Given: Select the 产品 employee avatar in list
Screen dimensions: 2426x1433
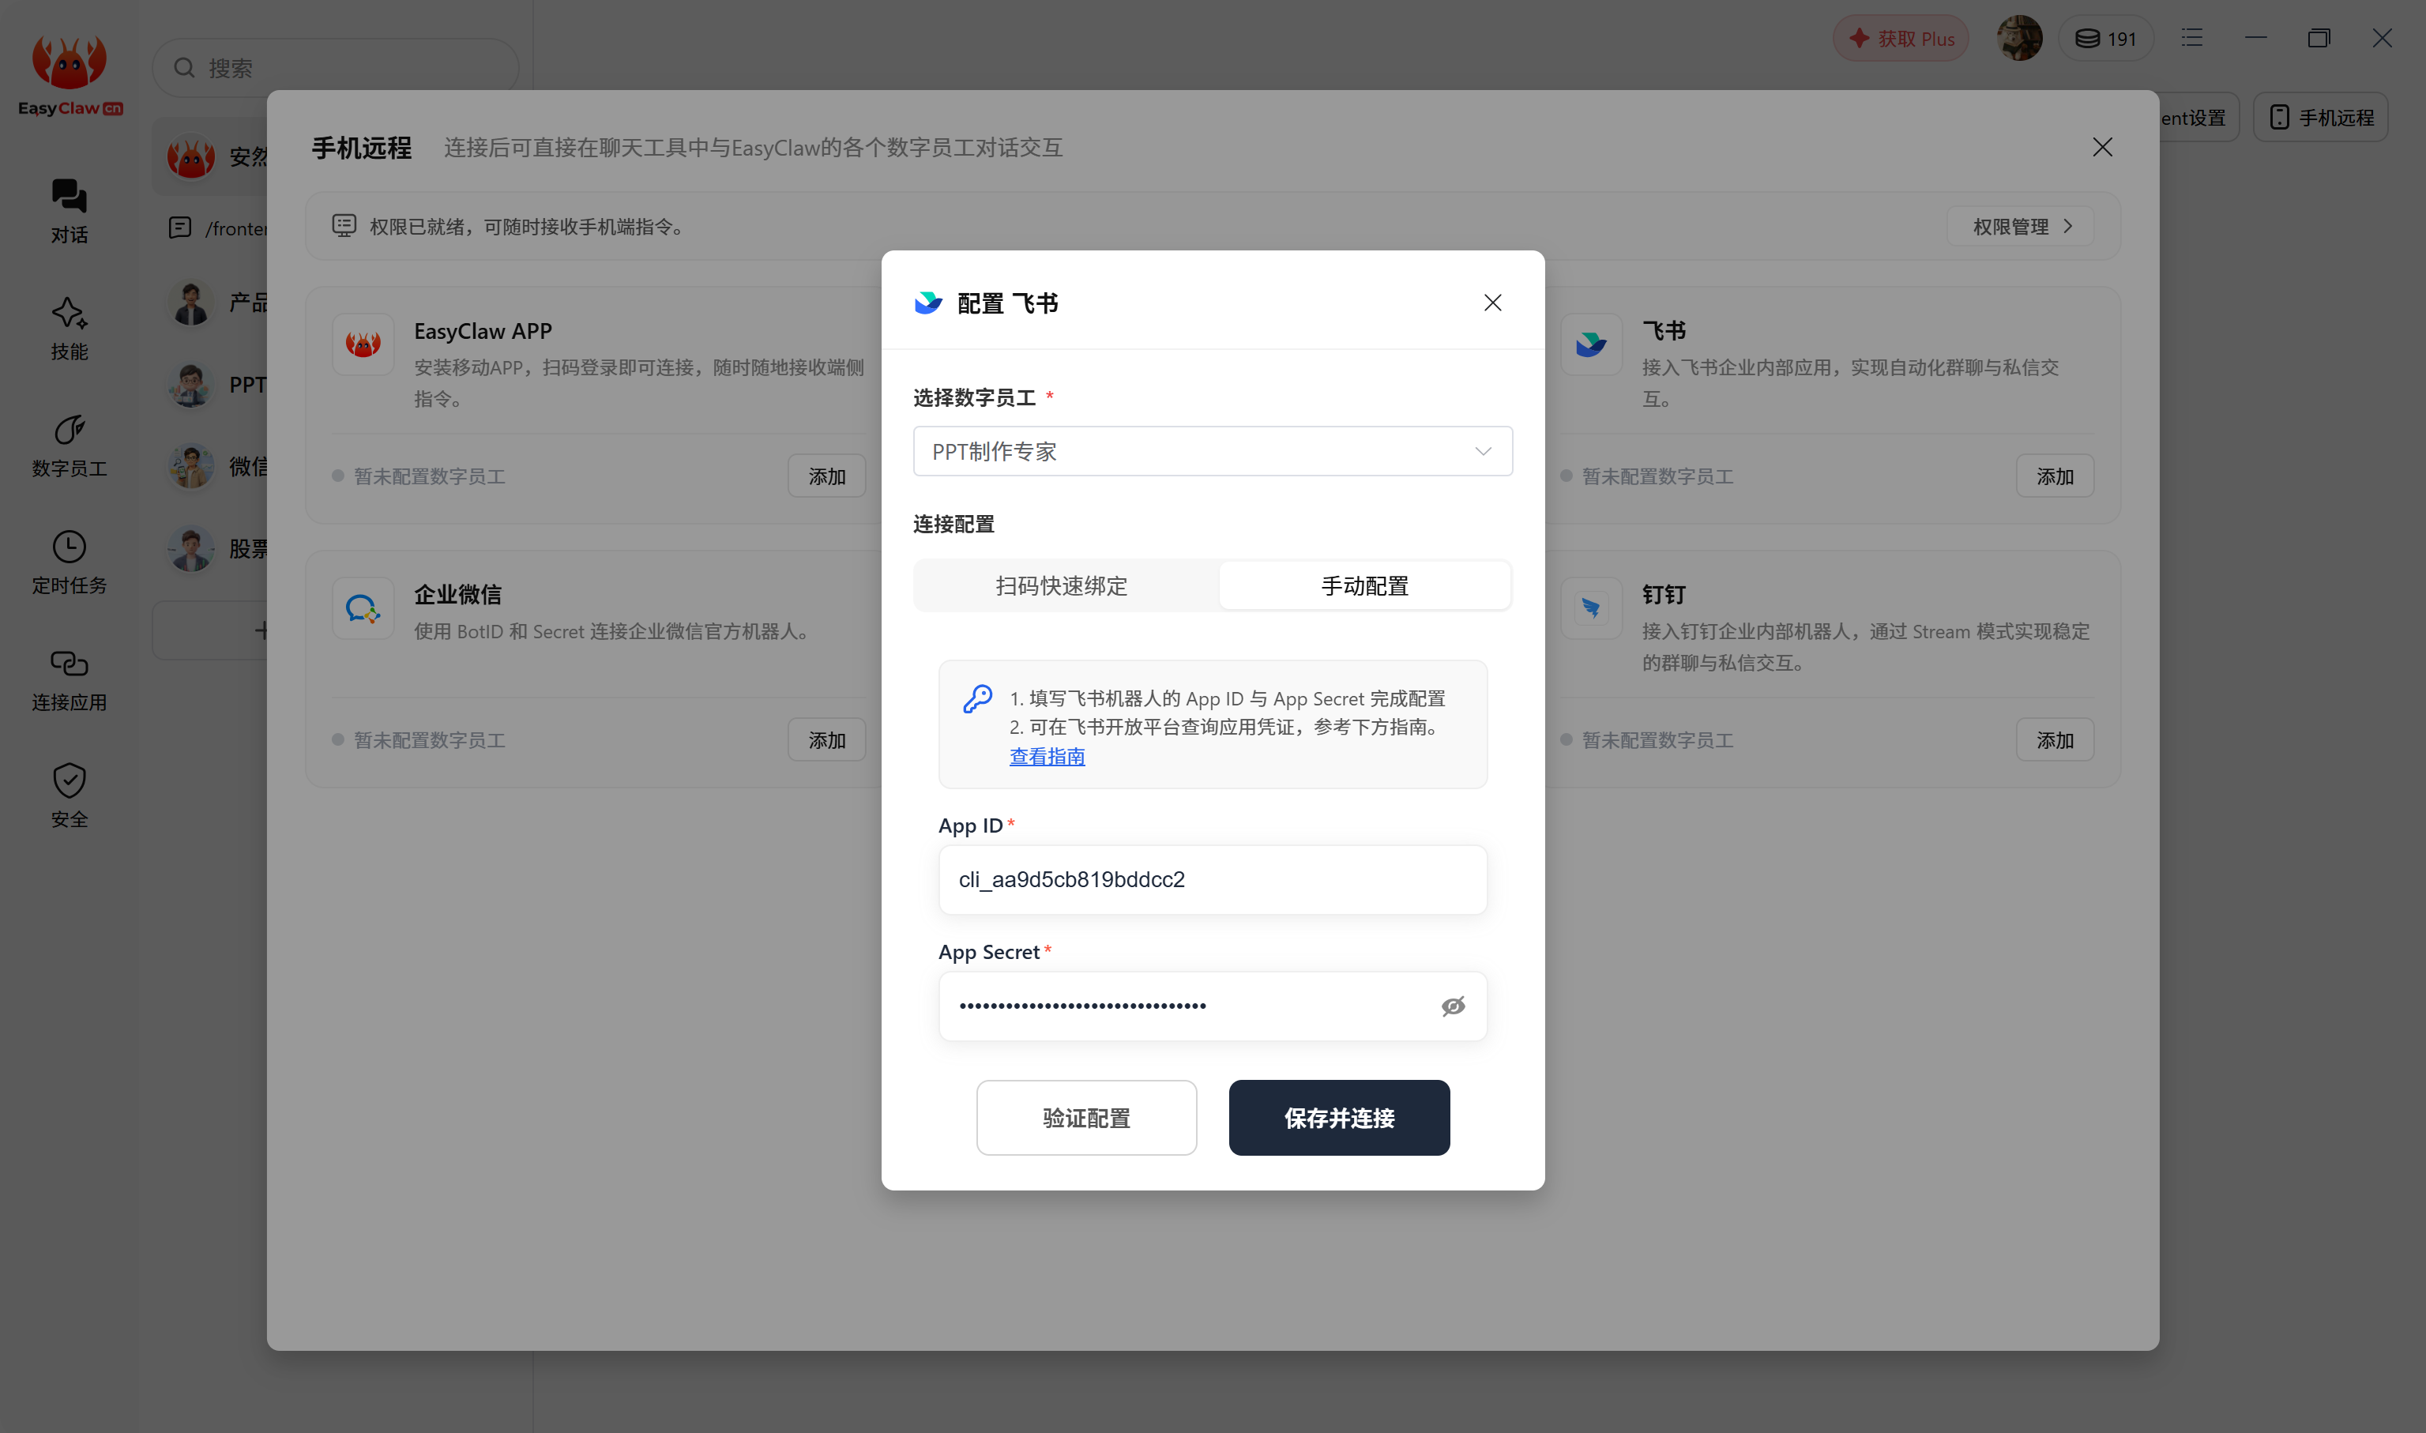Looking at the screenshot, I should (x=191, y=303).
